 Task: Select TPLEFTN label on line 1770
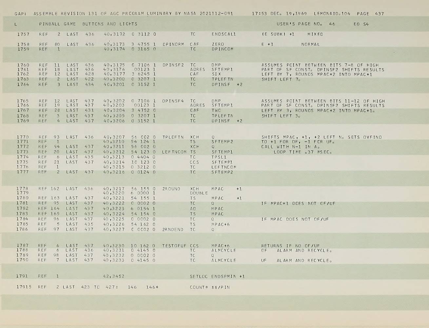173,137
